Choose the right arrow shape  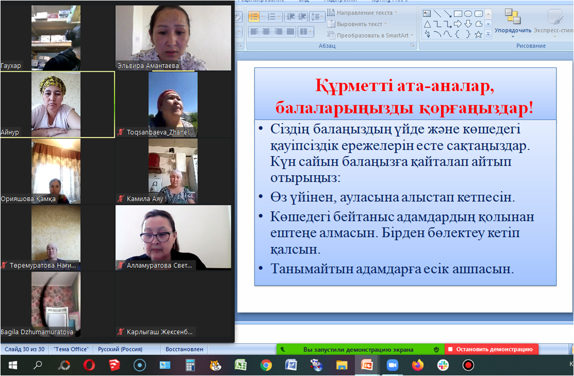[x=458, y=24]
